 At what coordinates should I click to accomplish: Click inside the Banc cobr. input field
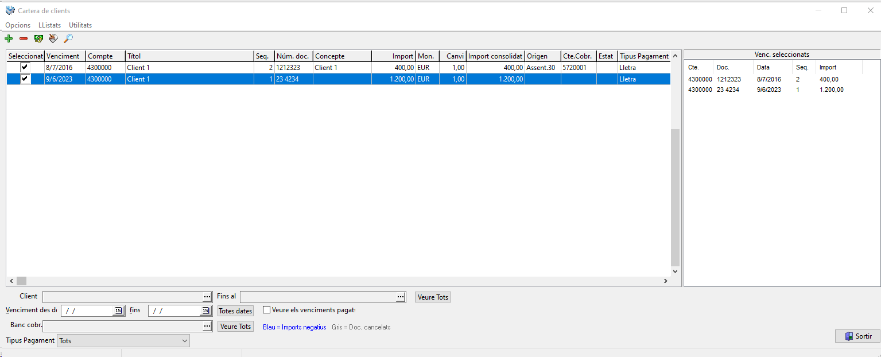(x=122, y=326)
